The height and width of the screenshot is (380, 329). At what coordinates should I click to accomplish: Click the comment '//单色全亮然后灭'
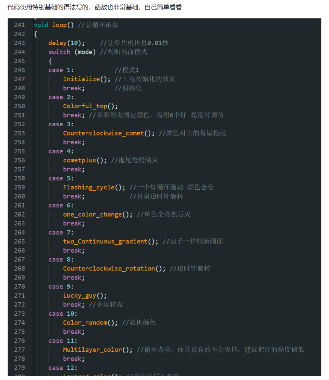[x=164, y=214]
